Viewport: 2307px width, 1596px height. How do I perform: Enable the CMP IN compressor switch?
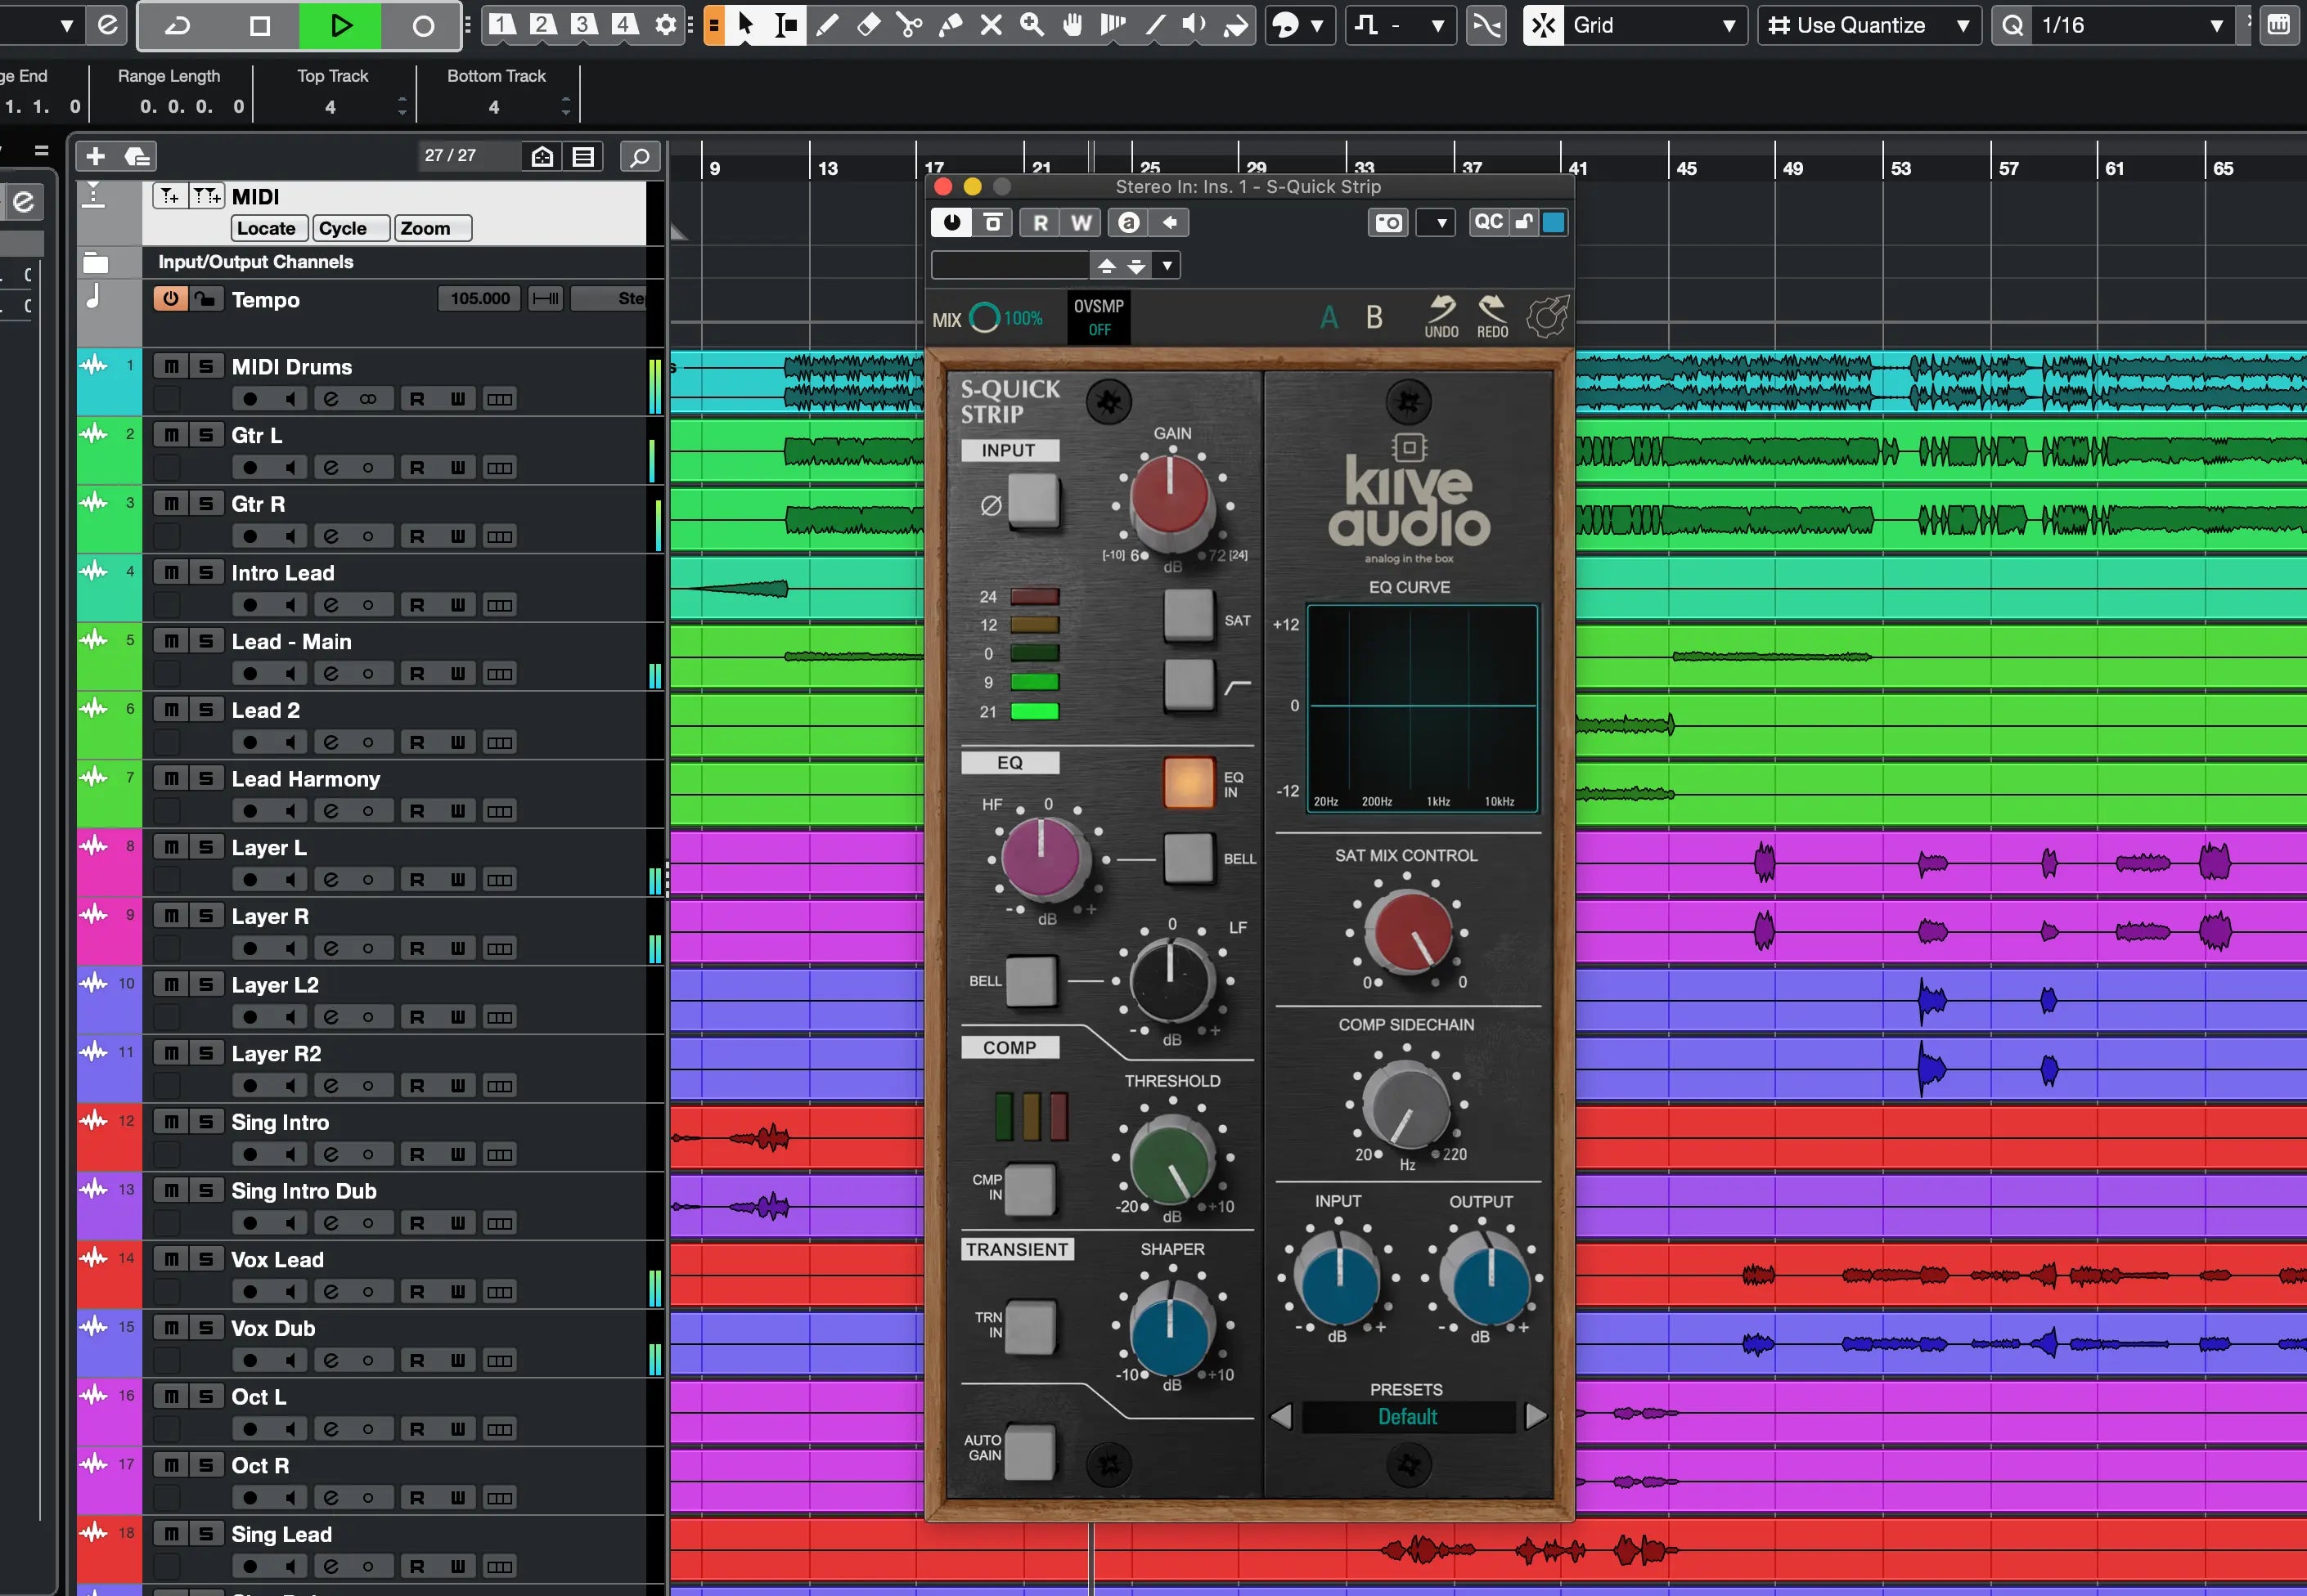[x=1029, y=1188]
